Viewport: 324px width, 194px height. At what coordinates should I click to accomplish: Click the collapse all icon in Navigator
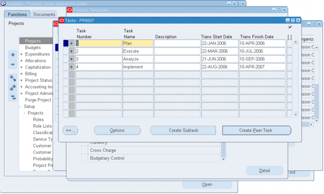(13, 97)
